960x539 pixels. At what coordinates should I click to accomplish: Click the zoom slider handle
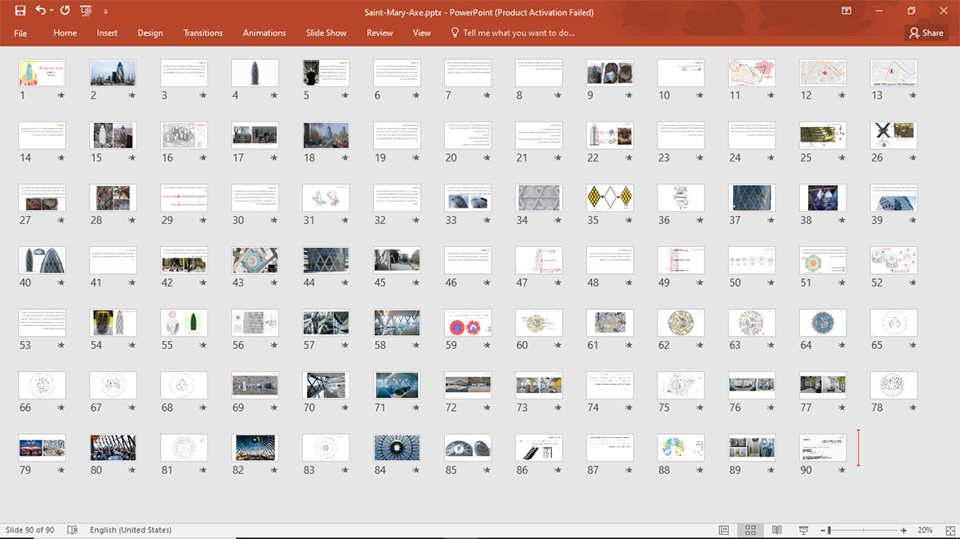pos(829,530)
